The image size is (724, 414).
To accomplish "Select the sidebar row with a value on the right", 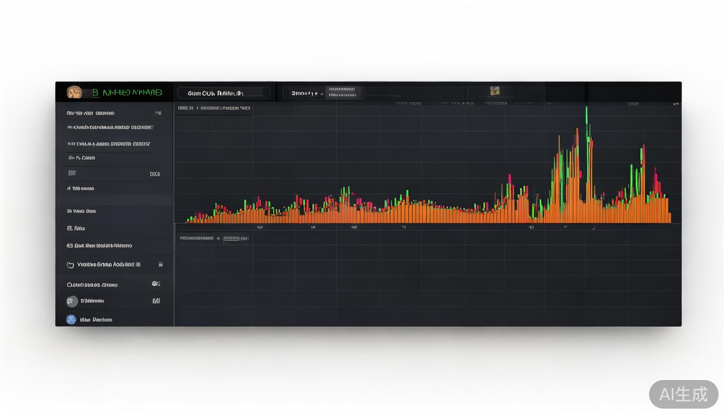I will pyautogui.click(x=113, y=174).
